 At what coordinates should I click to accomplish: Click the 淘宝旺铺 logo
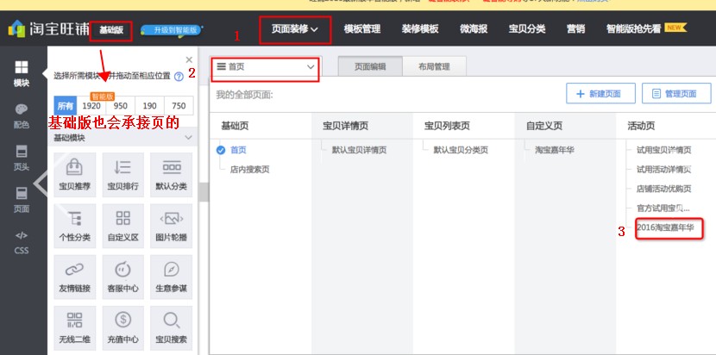pyautogui.click(x=48, y=29)
